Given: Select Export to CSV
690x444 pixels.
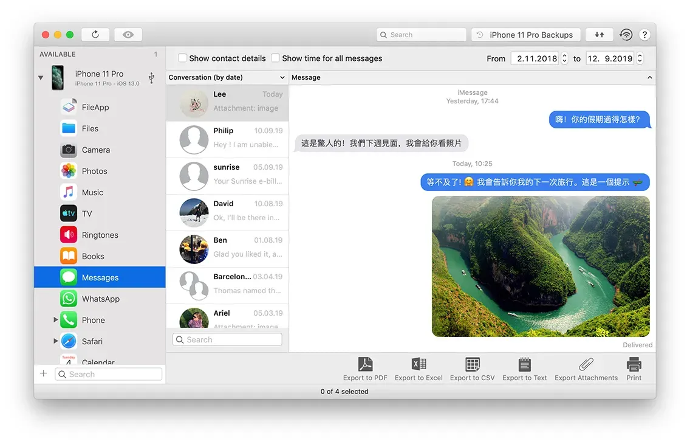Looking at the screenshot, I should 472,368.
